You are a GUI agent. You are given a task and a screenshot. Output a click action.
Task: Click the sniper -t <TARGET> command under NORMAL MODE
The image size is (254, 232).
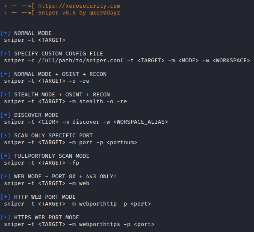[35, 40]
